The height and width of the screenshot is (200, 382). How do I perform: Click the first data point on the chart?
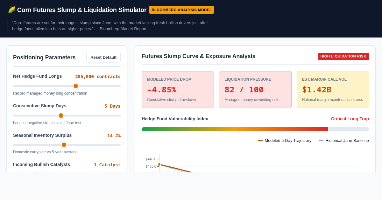click(159, 164)
